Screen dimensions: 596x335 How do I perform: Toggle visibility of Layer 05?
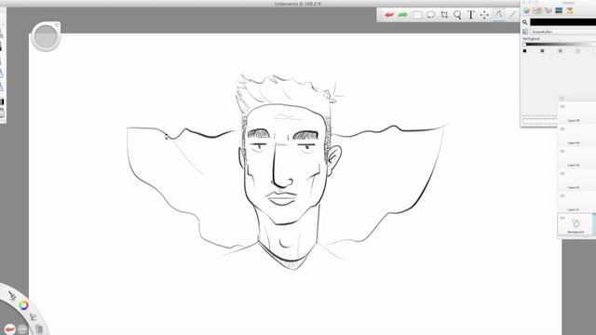[562, 107]
